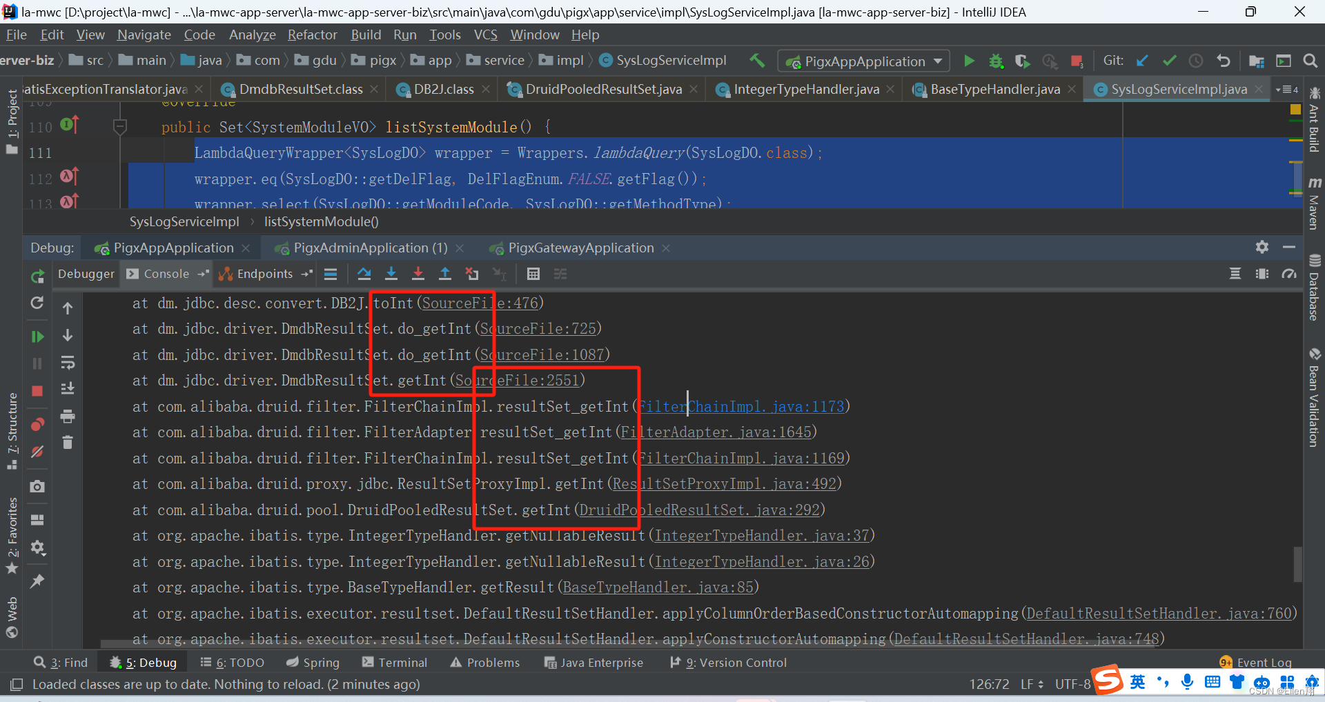Open Sogou input method tray icon

click(x=1107, y=680)
